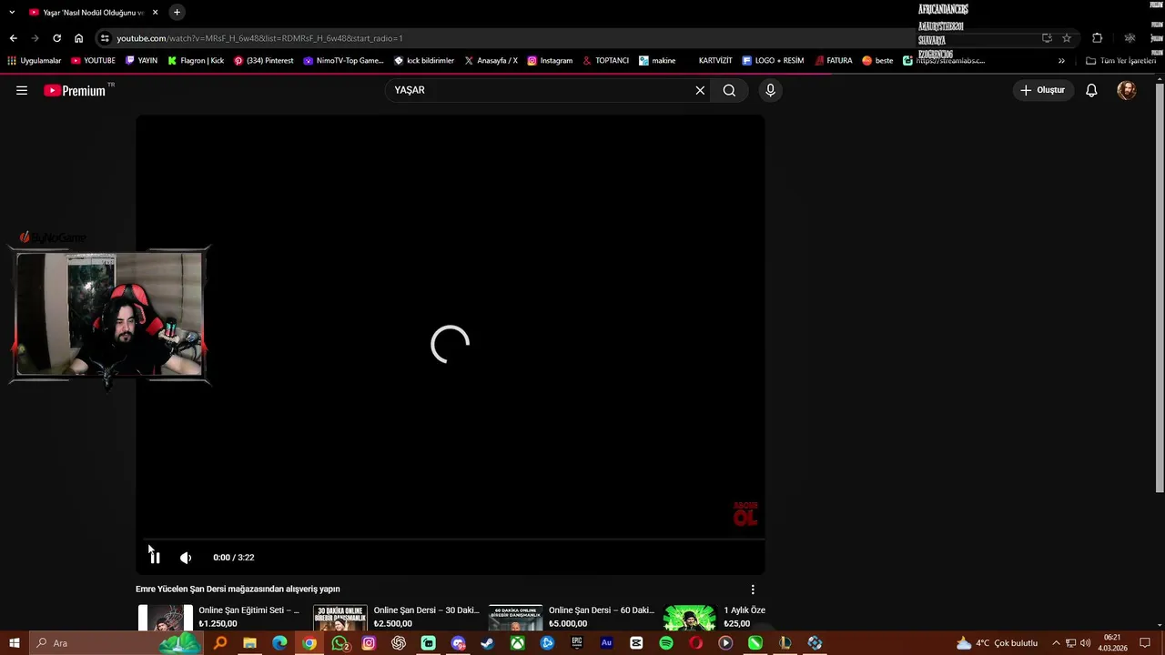Open Adobe Audition from the taskbar
The width and height of the screenshot is (1165, 655).
(606, 643)
